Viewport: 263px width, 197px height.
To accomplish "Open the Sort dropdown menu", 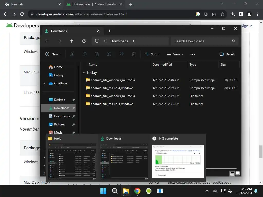I will click(152, 54).
